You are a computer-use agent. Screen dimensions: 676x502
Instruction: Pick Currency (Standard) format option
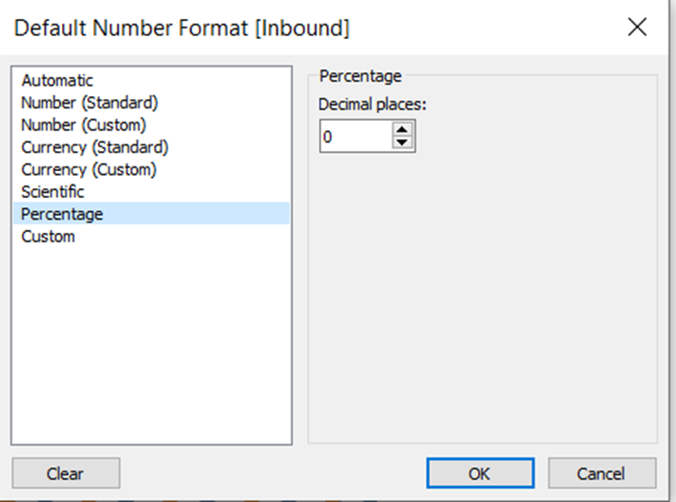[x=94, y=147]
